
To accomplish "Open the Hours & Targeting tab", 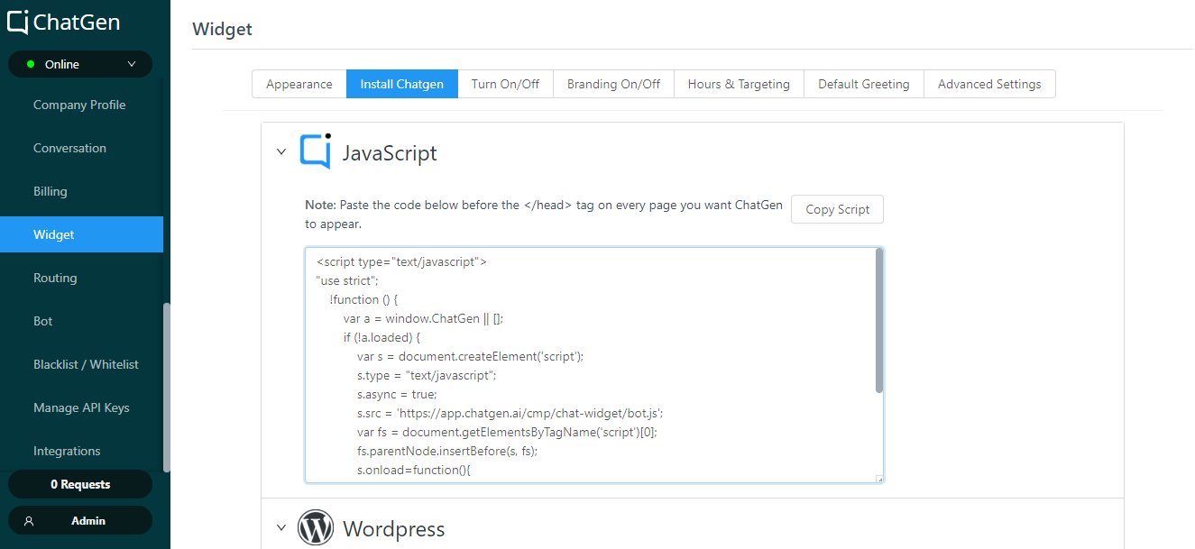I will coord(739,84).
